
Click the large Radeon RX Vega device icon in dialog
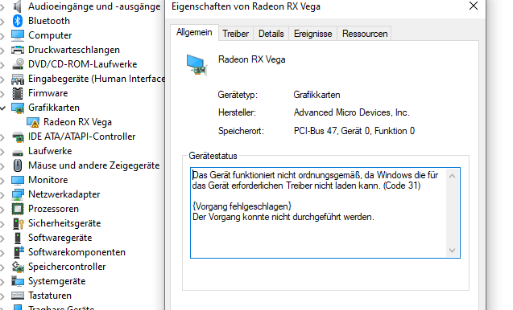pyautogui.click(x=197, y=65)
